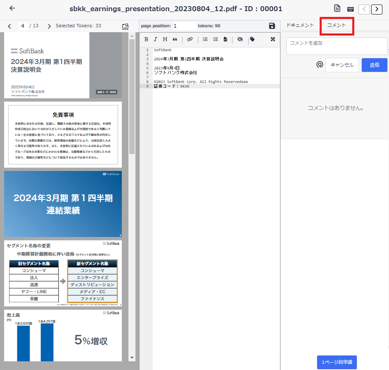This screenshot has width=389, height=370.
Task: Click editor line 証券コード: 9434
Action: pos(171,86)
